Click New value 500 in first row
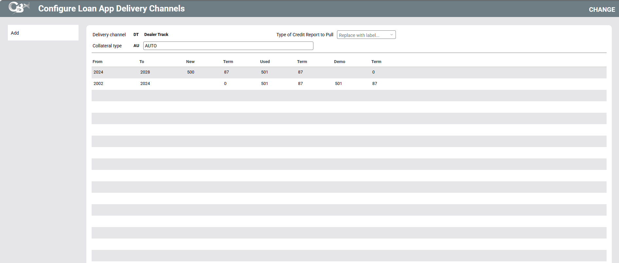Screen dimensions: 619x263 pos(191,72)
